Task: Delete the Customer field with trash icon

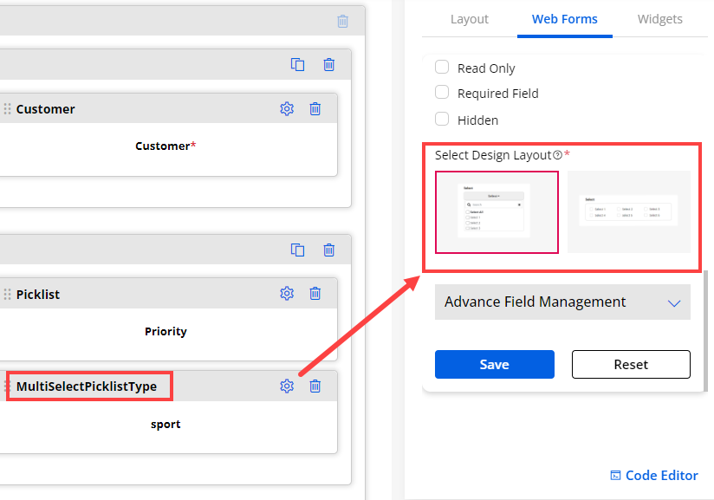Action: pyautogui.click(x=315, y=109)
